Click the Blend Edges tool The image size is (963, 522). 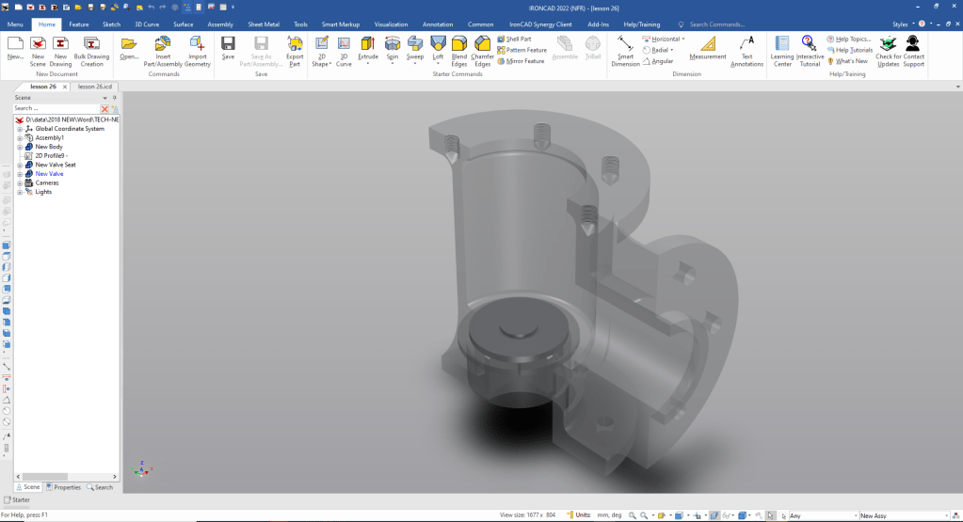pos(459,43)
